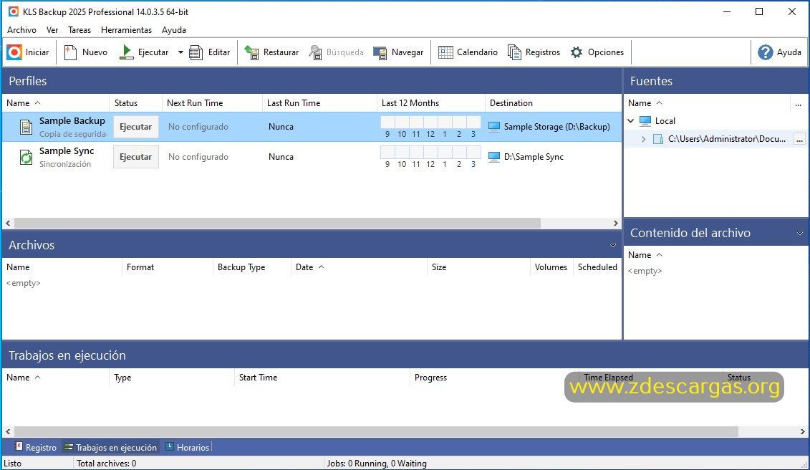Click the ellipsis button beside the C:\Users source
The width and height of the screenshot is (810, 470).
(800, 140)
